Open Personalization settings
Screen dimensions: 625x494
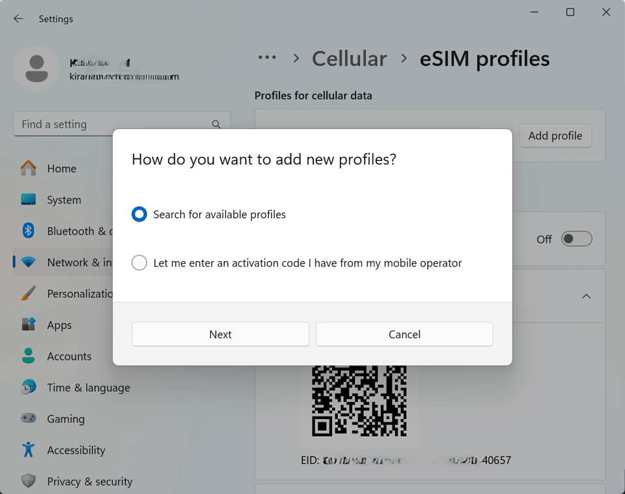[29, 293]
